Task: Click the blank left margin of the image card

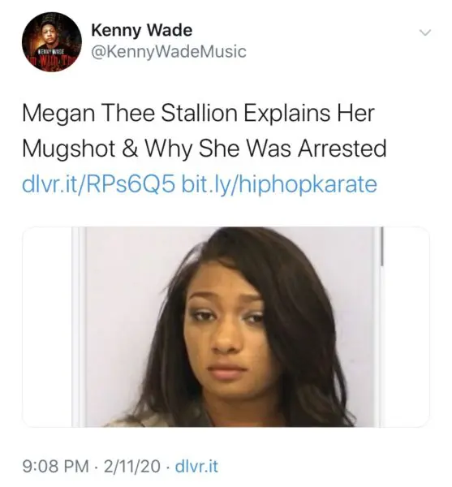Action: coord(47,327)
